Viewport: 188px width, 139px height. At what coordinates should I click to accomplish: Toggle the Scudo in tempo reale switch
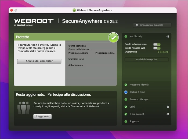pyautogui.click(x=157, y=45)
